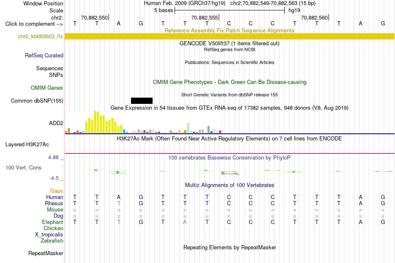Viewport: 395px width, 263px height.
Task: Click the tall light-green GTEx expression bar
Action: pos(188,128)
